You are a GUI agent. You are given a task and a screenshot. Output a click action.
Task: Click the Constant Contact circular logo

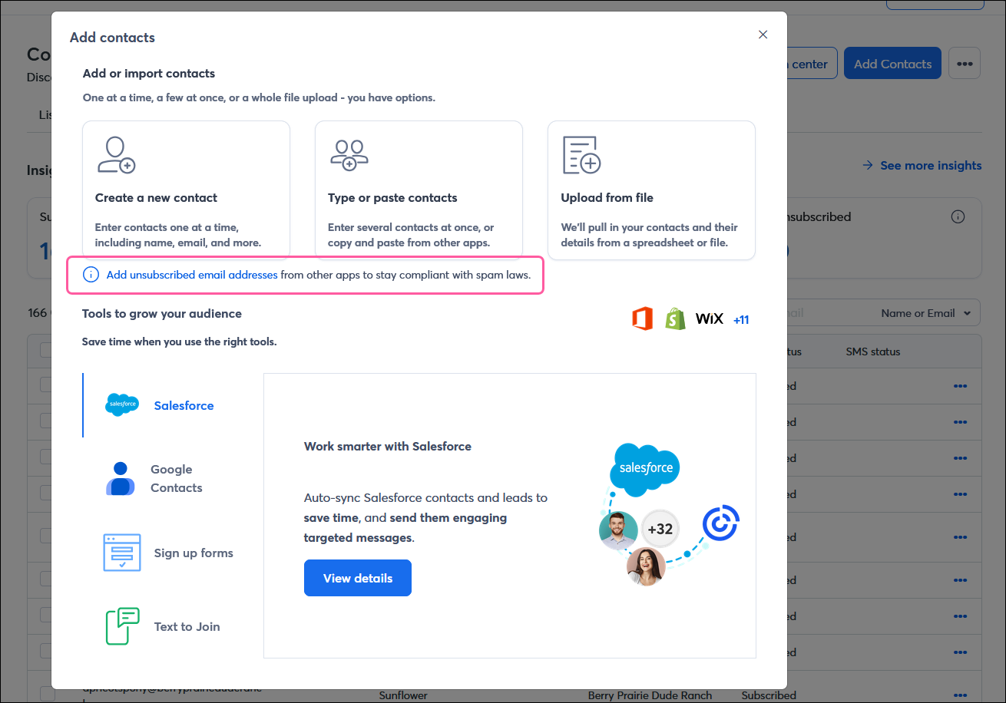point(720,524)
